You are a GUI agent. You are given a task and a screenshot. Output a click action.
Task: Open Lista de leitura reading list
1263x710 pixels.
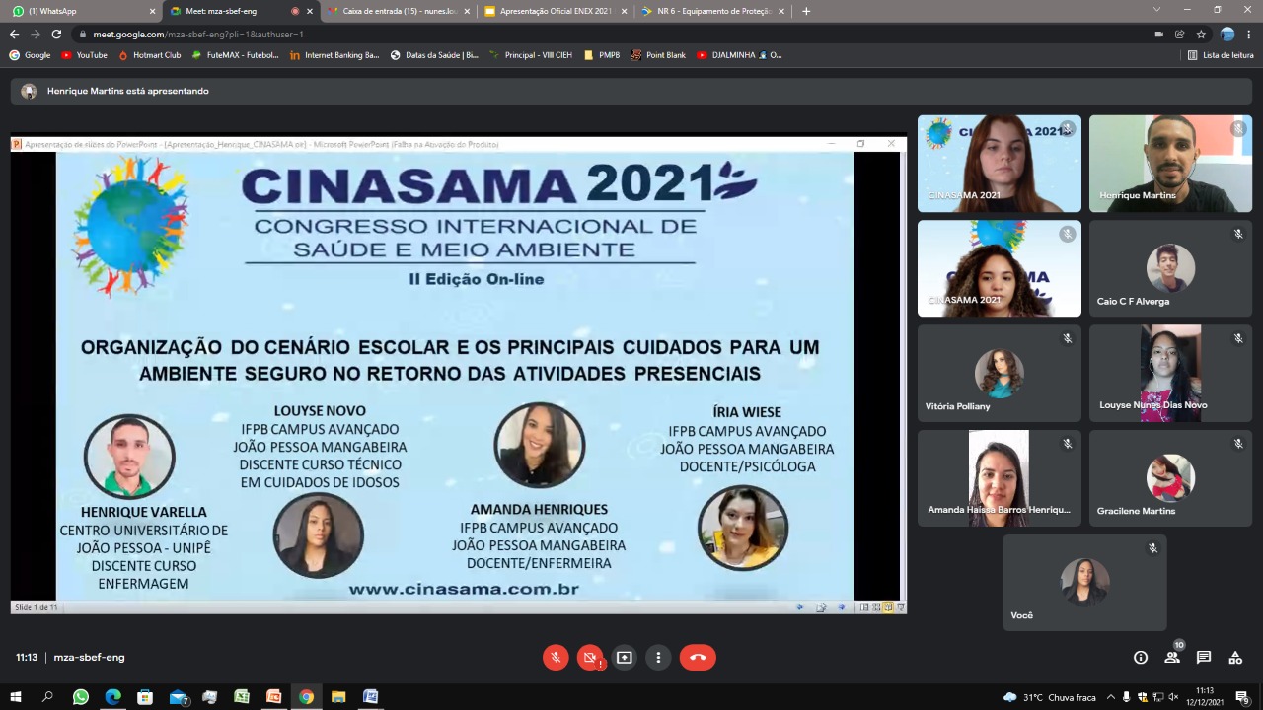(x=1221, y=55)
